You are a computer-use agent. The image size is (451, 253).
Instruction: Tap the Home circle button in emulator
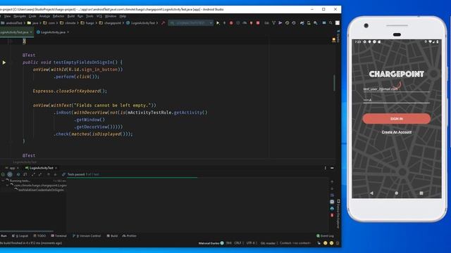(x=396, y=193)
